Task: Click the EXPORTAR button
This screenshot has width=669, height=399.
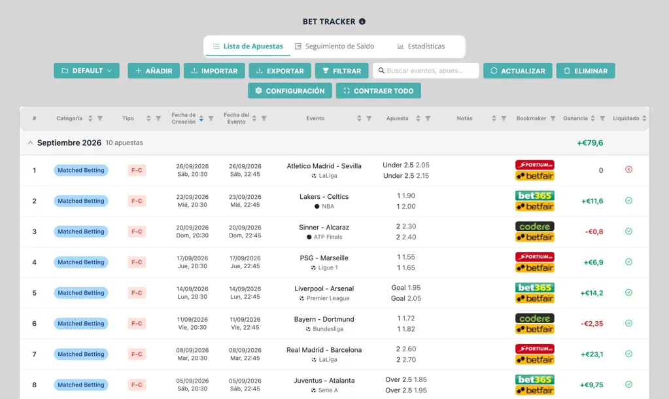Action: (x=280, y=71)
